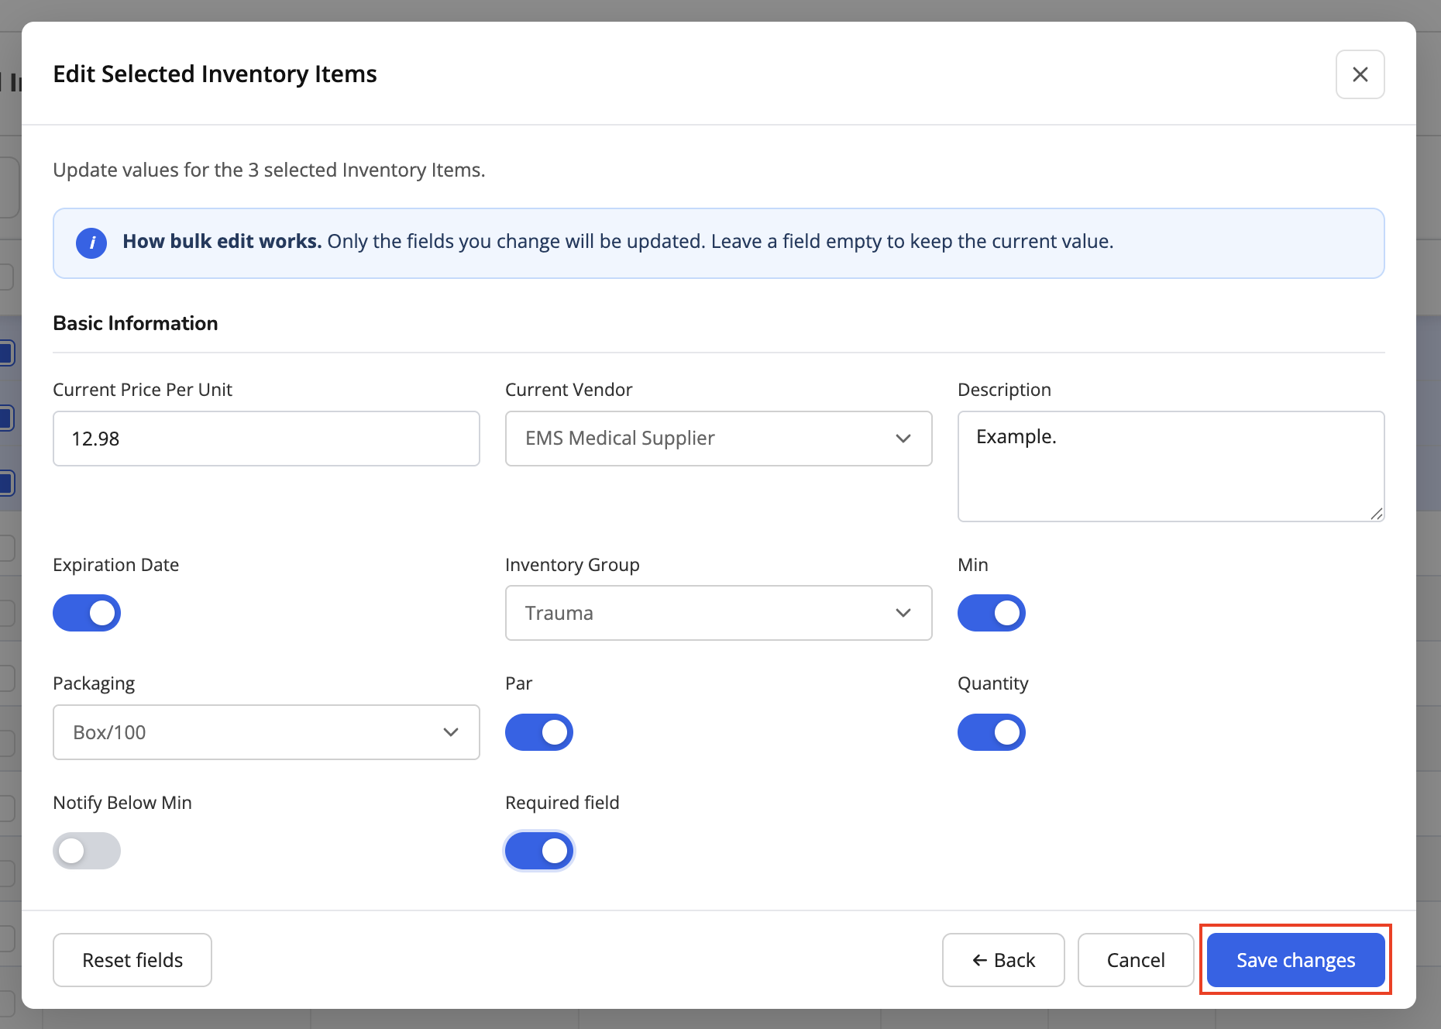Go back with the Back button
This screenshot has height=1029, width=1441.
click(x=1003, y=960)
